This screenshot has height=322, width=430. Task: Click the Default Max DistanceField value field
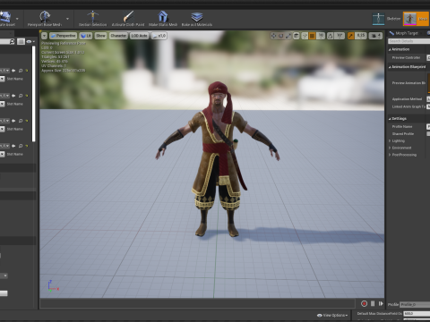417,314
